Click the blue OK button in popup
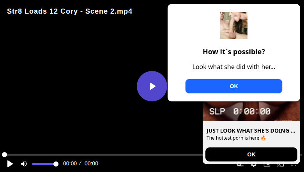This screenshot has height=172, width=304. point(233,86)
